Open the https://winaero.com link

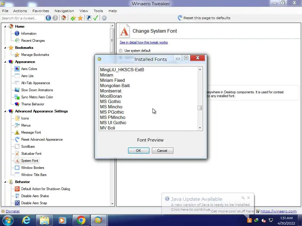(278, 211)
